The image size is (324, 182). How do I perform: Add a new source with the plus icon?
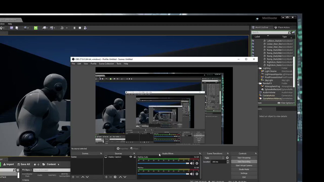pyautogui.click(x=106, y=177)
